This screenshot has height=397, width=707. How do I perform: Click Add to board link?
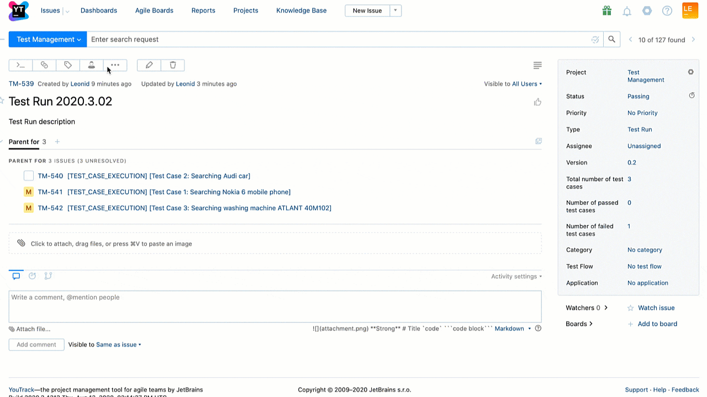point(657,324)
